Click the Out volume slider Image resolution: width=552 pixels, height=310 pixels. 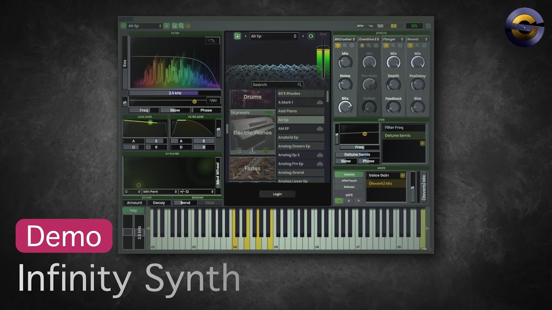[x=323, y=59]
